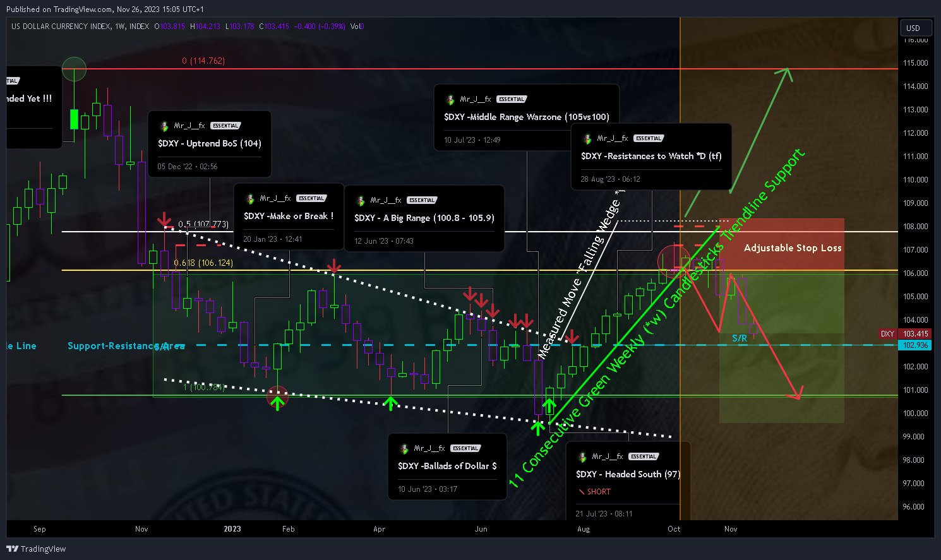941x560 pixels.
Task: Click the cyan 102.936 price level label
Action: click(915, 345)
